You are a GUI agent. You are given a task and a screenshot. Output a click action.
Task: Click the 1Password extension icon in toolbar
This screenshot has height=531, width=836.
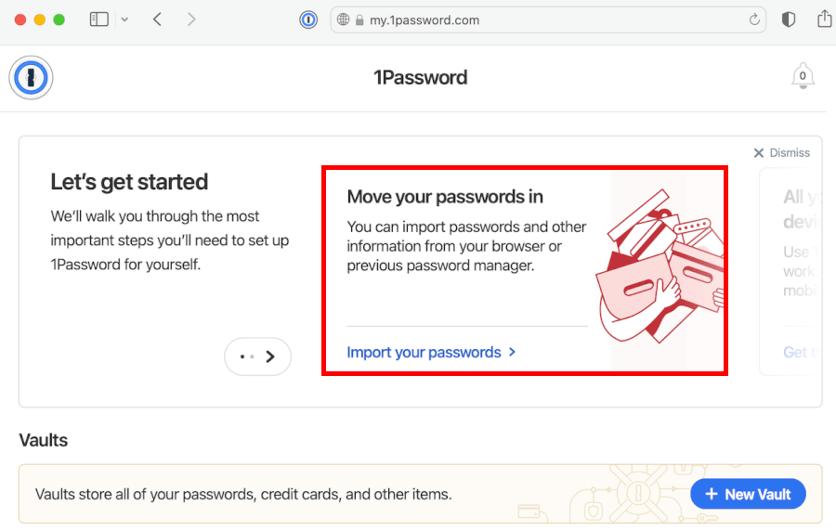pos(308,19)
